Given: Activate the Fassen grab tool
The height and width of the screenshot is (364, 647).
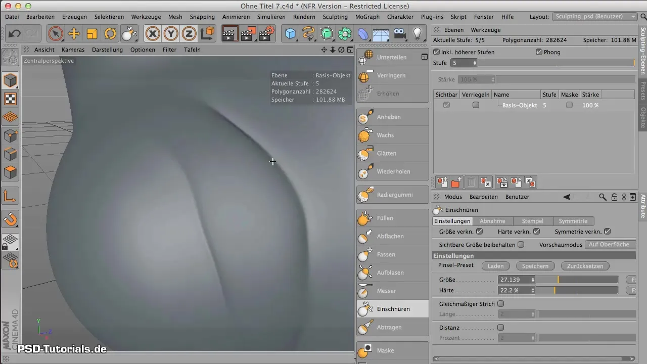Looking at the screenshot, I should (392, 254).
